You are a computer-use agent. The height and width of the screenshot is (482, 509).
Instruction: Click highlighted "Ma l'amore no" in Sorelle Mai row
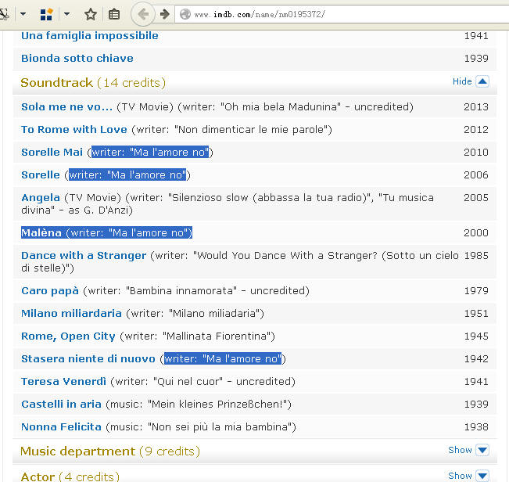tap(169, 152)
